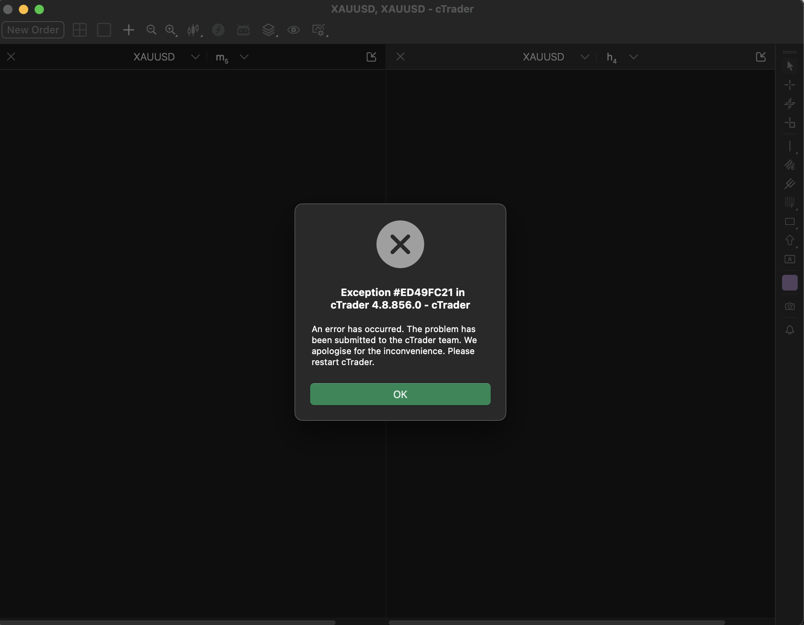Screen dimensions: 804x625
Task: Select the Fibonacci grid tool
Action: 790,203
